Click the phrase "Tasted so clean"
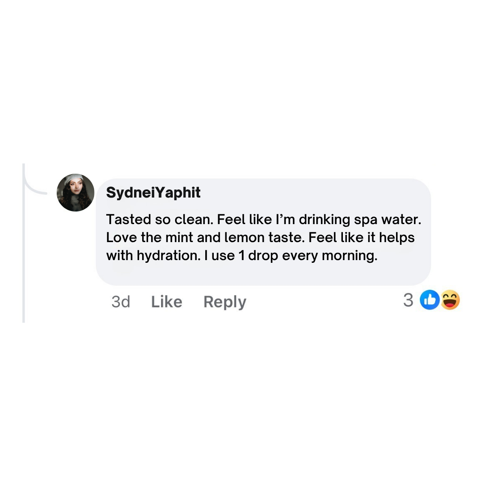This screenshot has height=486, width=486. (x=159, y=220)
